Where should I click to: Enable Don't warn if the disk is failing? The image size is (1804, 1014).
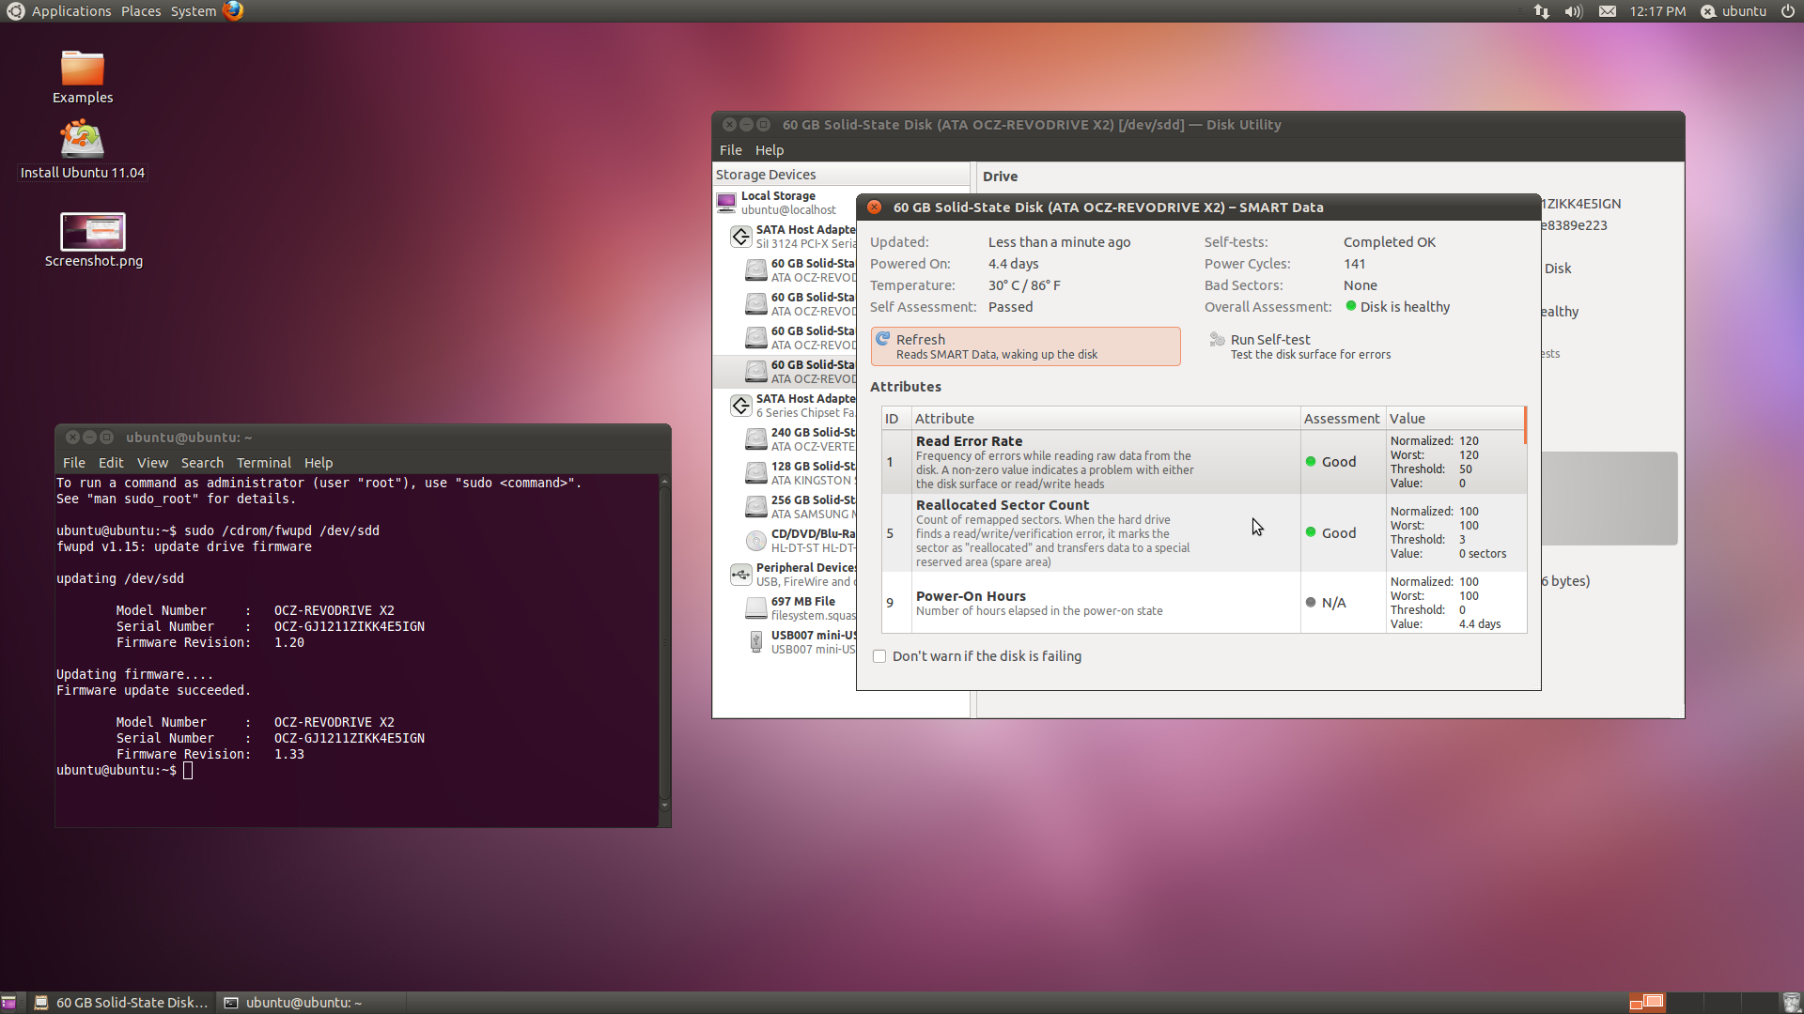pyautogui.click(x=879, y=656)
